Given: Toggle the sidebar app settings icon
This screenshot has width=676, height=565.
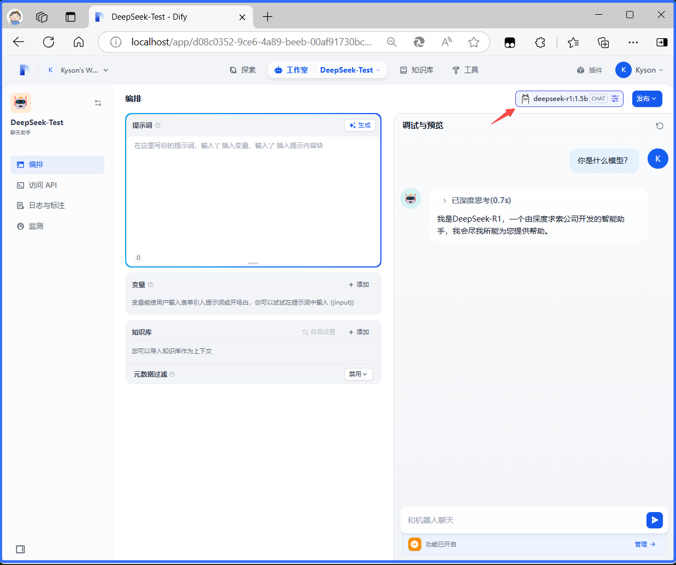Looking at the screenshot, I should (98, 103).
